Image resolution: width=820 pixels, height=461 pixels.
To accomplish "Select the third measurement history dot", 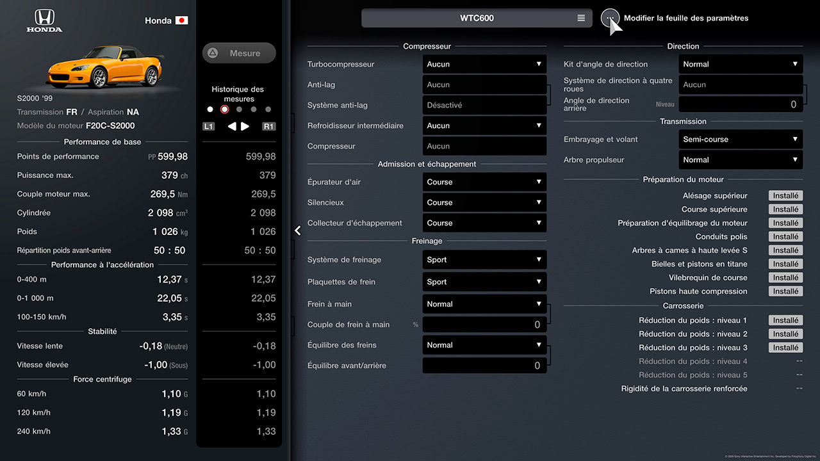I will [x=239, y=109].
